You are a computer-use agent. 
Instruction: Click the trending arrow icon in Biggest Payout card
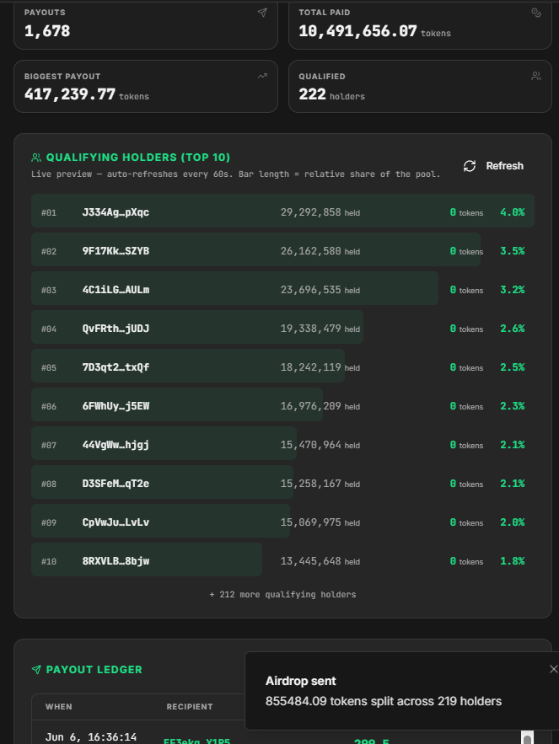tap(262, 76)
